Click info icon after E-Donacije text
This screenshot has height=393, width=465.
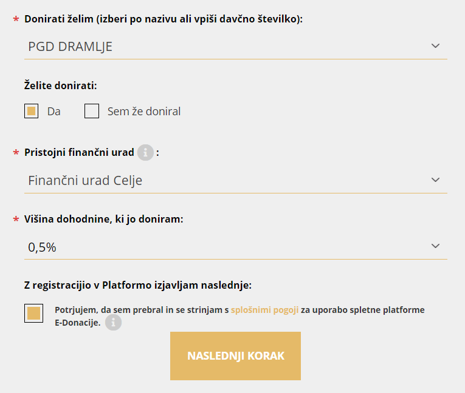click(x=113, y=323)
